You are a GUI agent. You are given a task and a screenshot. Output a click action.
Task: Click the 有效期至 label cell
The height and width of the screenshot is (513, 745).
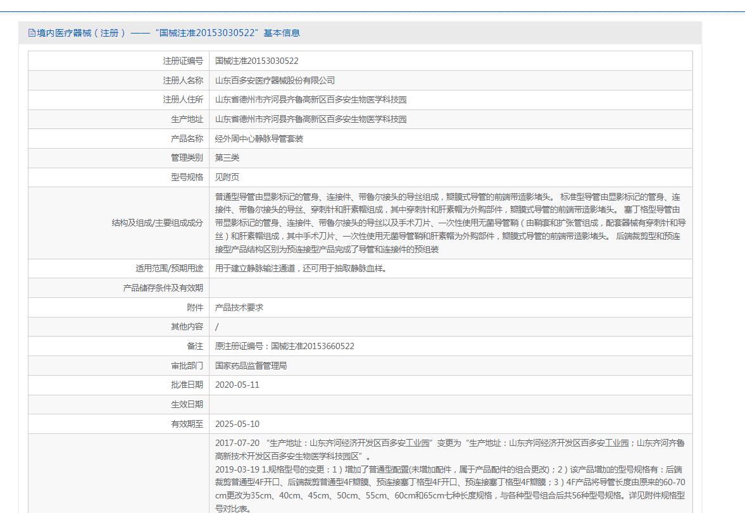click(119, 424)
